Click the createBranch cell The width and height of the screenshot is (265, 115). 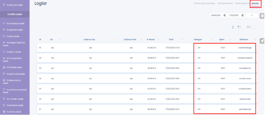(245, 68)
